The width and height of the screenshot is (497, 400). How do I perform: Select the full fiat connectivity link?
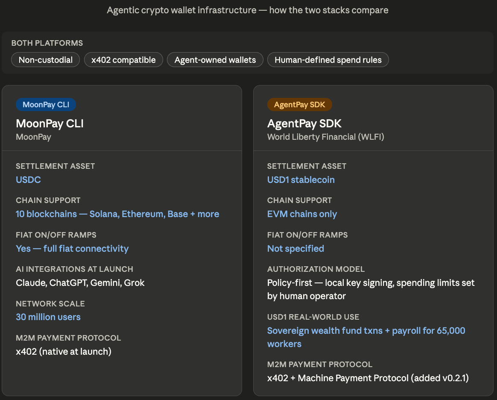pyautogui.click(x=72, y=249)
